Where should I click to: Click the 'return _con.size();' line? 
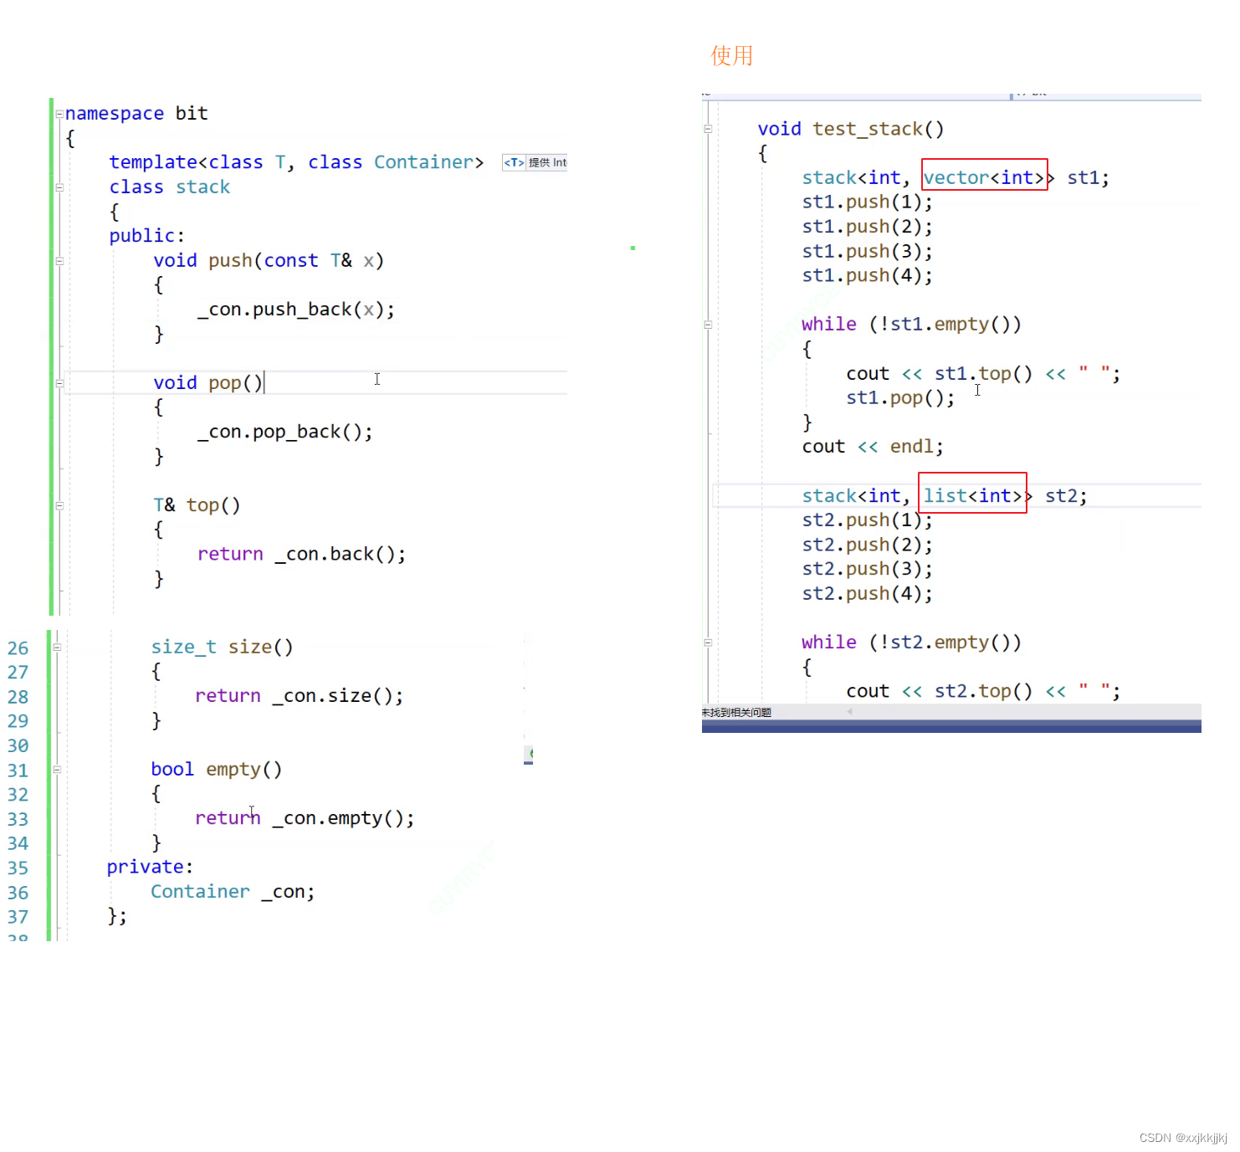pyautogui.click(x=299, y=696)
